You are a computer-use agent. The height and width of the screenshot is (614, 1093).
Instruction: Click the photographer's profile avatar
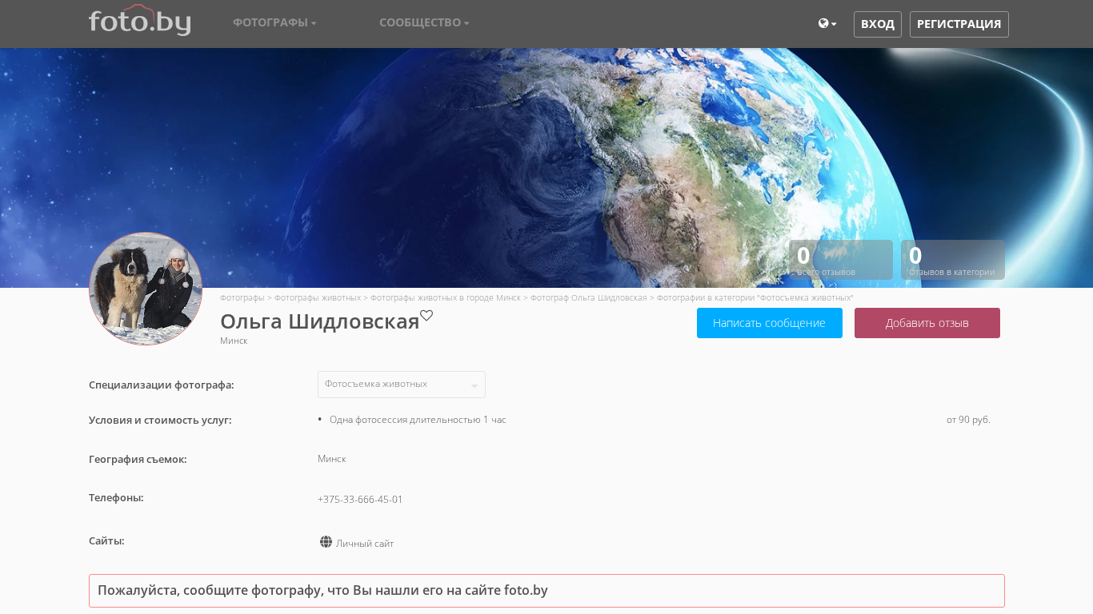146,289
